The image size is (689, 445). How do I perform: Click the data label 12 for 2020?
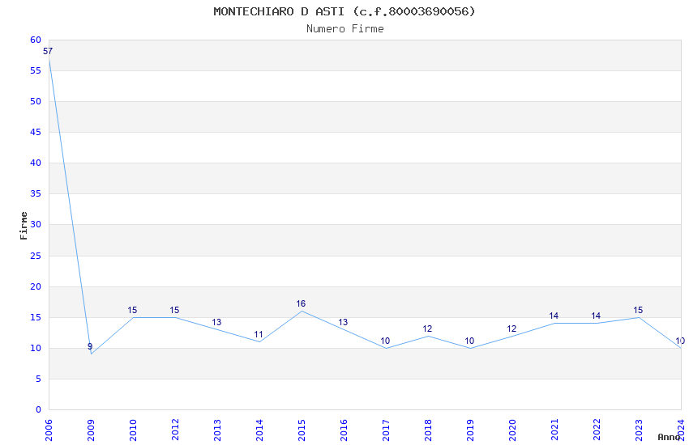point(511,328)
